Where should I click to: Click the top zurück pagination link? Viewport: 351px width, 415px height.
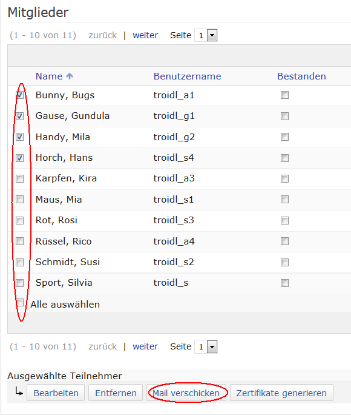click(103, 35)
